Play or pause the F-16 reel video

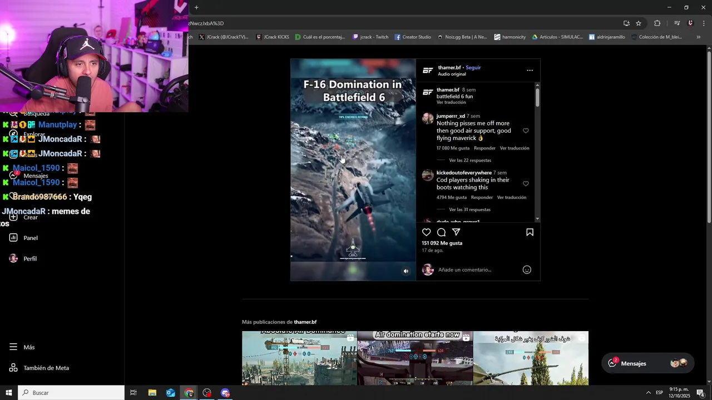point(353,169)
